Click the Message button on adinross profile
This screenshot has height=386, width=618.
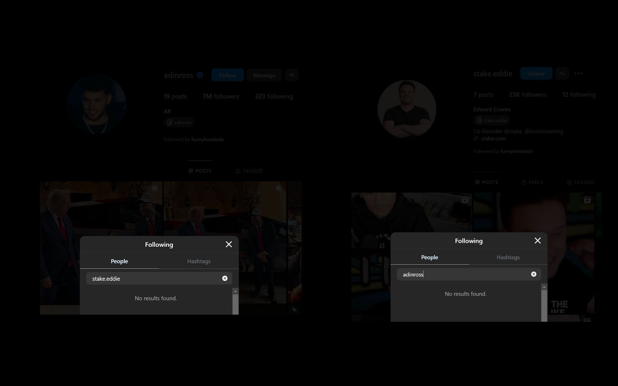pos(264,75)
